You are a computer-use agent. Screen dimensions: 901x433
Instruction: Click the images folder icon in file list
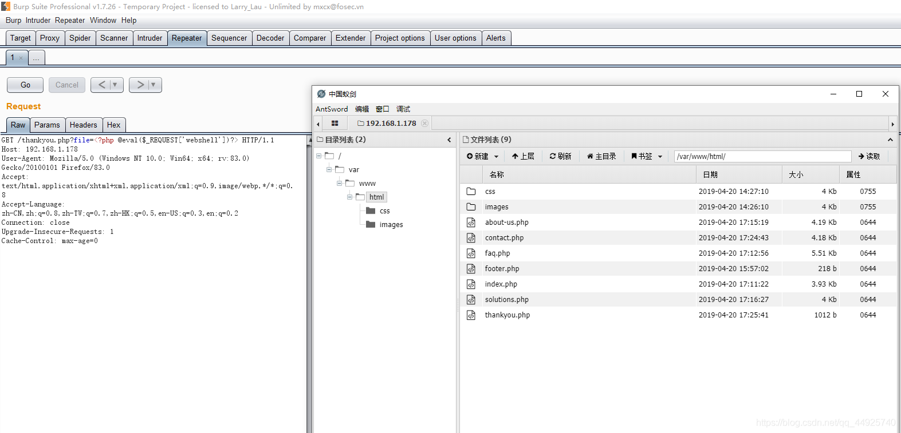click(471, 207)
